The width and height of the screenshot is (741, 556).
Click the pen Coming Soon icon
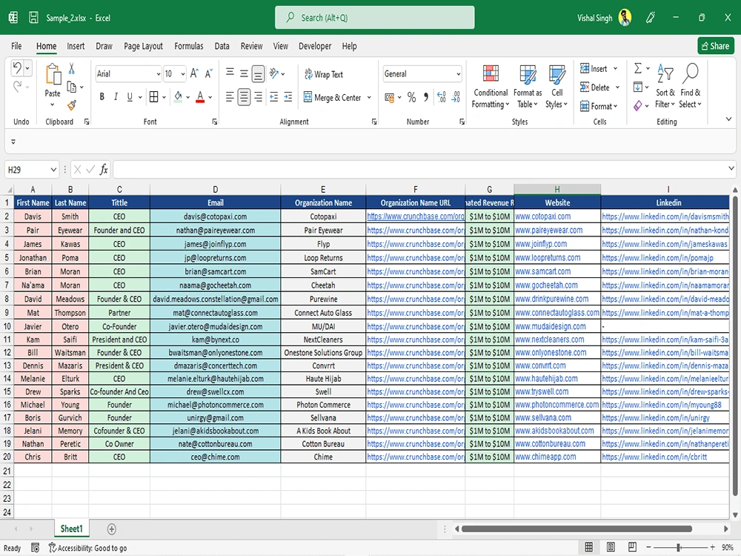pos(651,18)
